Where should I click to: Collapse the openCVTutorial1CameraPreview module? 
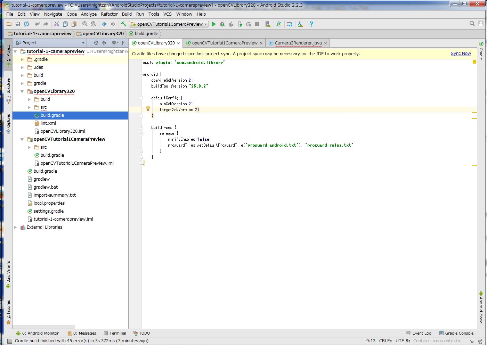point(22,139)
